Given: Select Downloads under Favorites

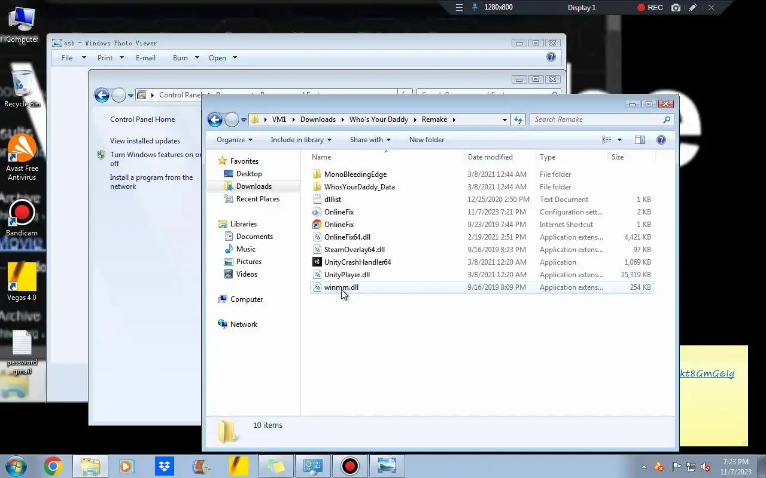Looking at the screenshot, I should (x=254, y=186).
